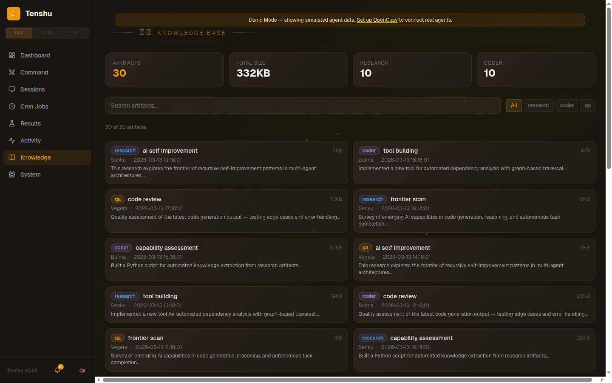Follow the Set up OpenClaw link
The image size is (612, 383).
[x=377, y=20]
